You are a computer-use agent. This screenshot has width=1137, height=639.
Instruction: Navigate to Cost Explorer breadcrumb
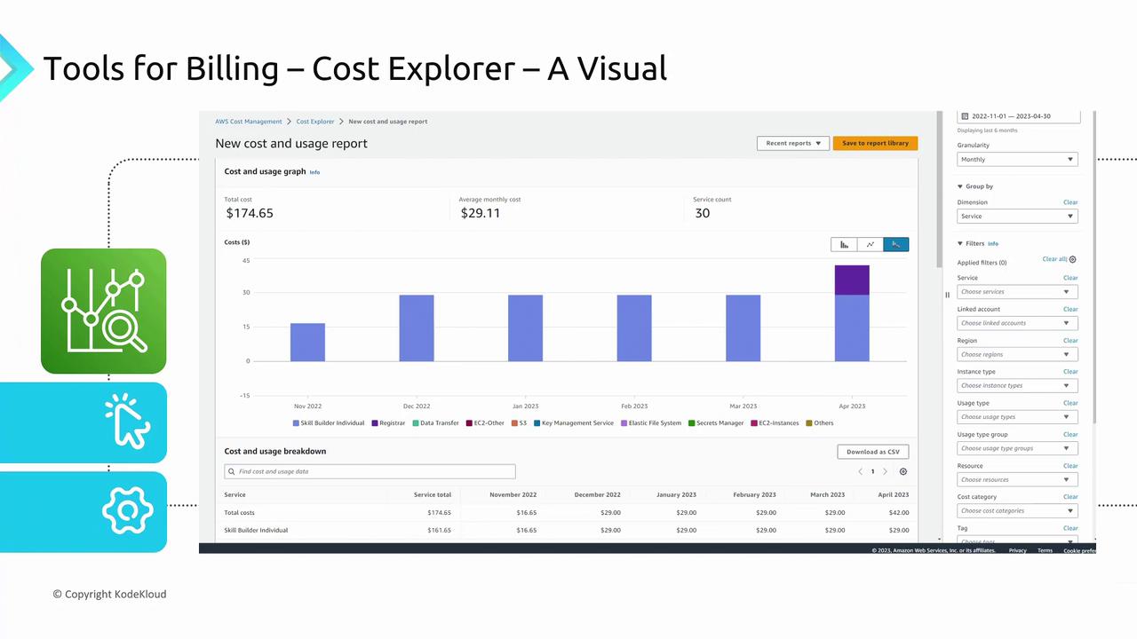tap(315, 122)
